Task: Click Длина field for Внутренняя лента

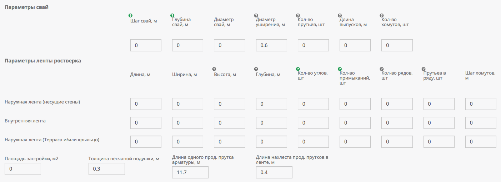Action: tap(146, 123)
